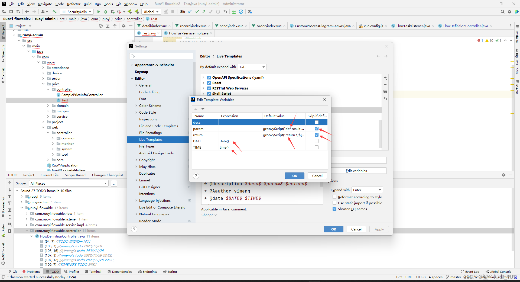Open By default expand with Tab dropdown
Screen dimensions: 520x282
pyautogui.click(x=252, y=67)
